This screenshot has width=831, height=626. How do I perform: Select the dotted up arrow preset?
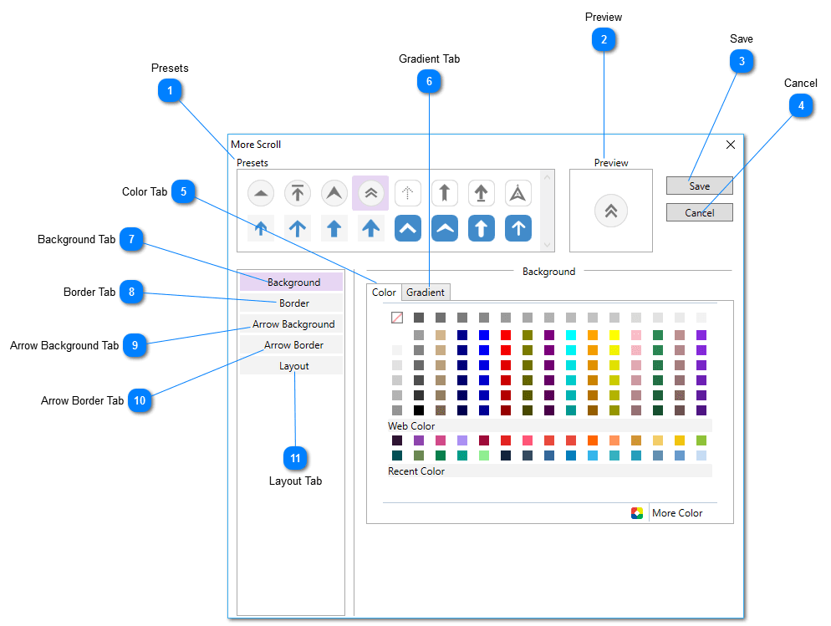coord(408,193)
